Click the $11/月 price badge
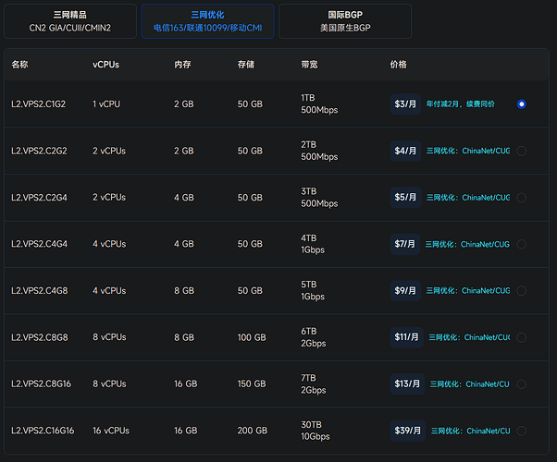Screen dimensions: 557x462 [x=407, y=337]
